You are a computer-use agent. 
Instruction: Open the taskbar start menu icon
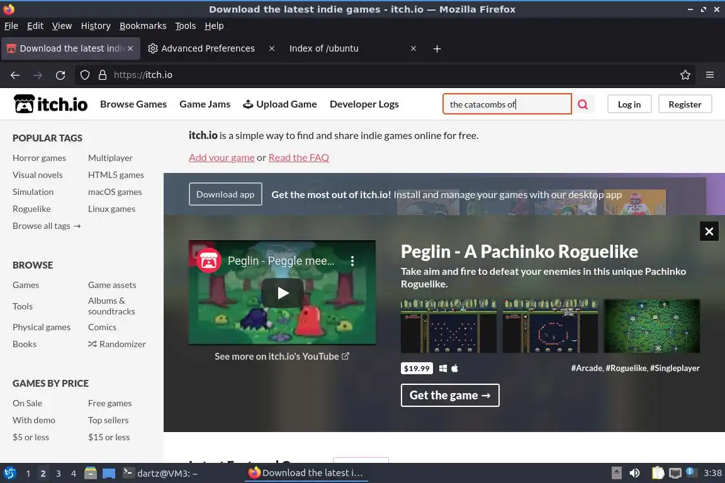click(x=9, y=473)
